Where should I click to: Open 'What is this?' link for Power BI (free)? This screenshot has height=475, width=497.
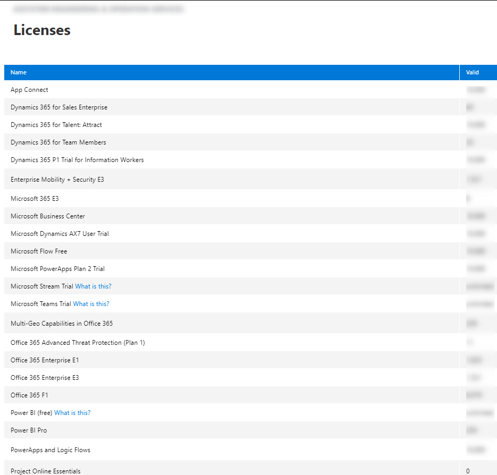[x=72, y=413]
